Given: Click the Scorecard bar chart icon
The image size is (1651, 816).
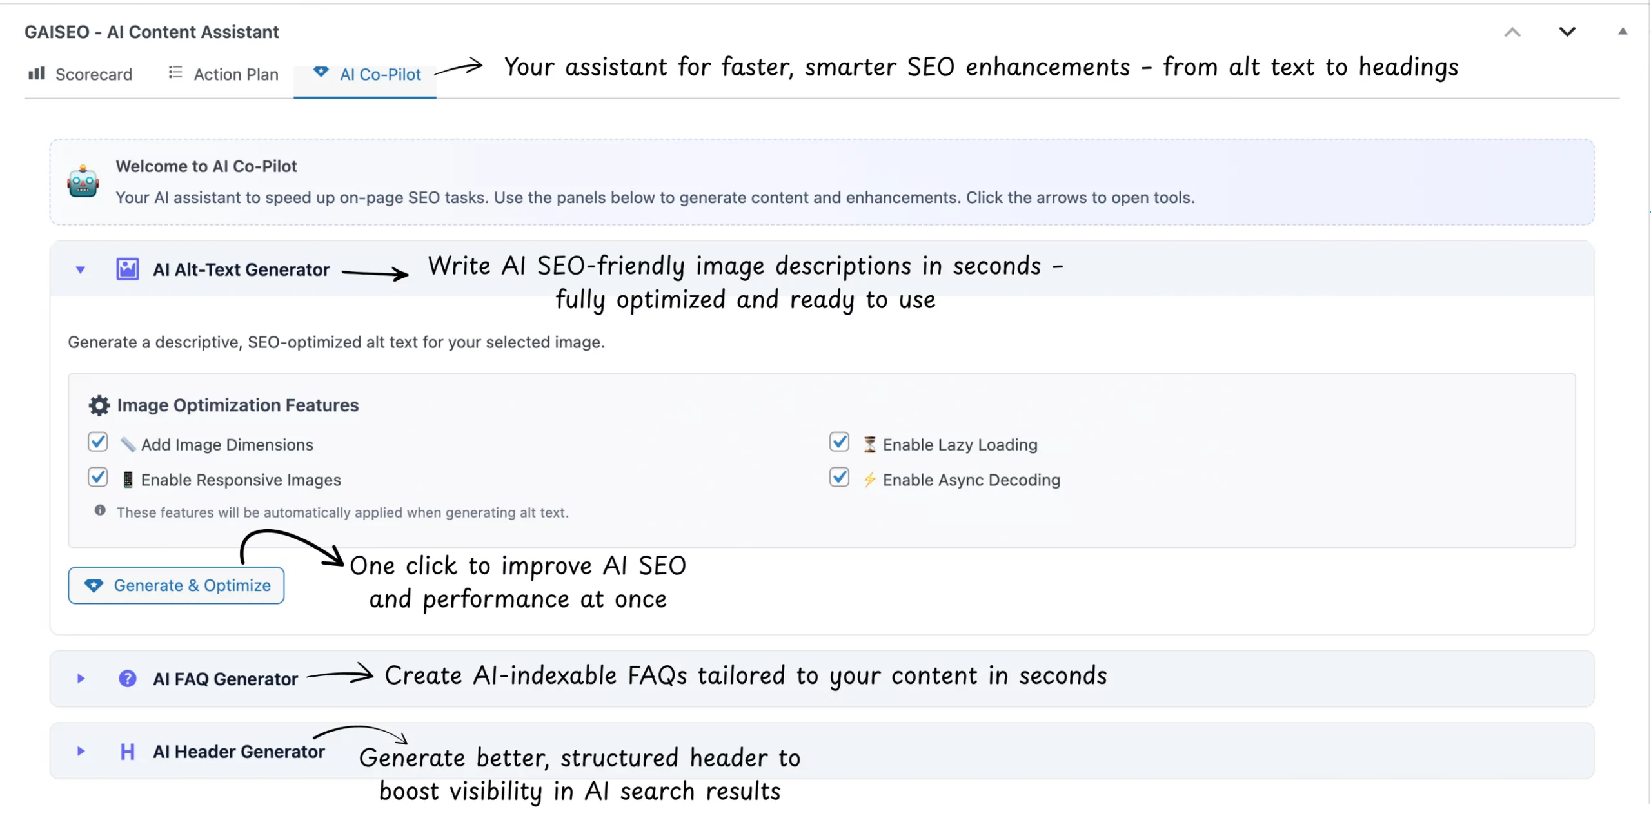Looking at the screenshot, I should (x=37, y=73).
